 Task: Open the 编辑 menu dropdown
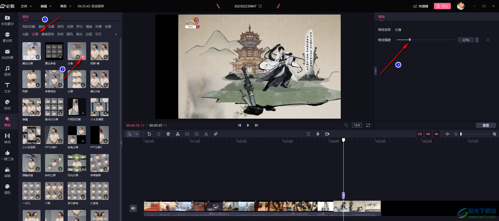46,6
